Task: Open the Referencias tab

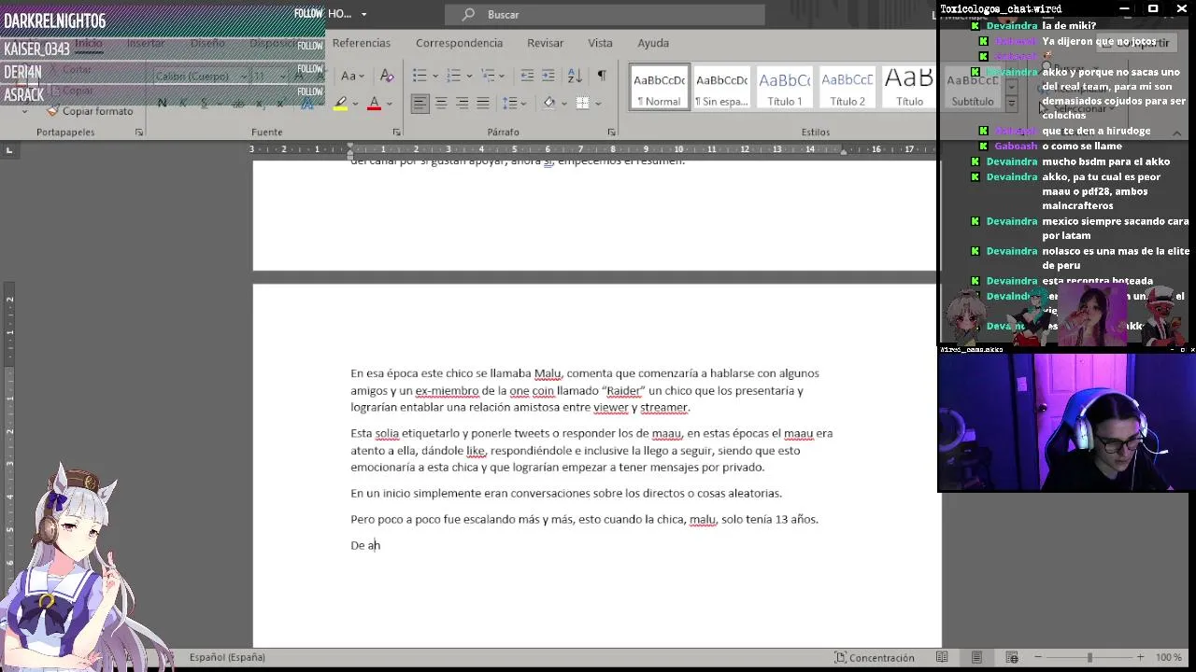Action: (x=362, y=43)
